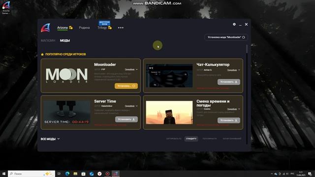Screen dimensions: 315x177
Task: Open the Bandicam recorder taskbar icon
Action: pyautogui.click(x=107, y=174)
